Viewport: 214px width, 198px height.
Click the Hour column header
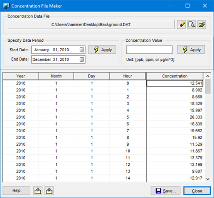click(x=128, y=76)
